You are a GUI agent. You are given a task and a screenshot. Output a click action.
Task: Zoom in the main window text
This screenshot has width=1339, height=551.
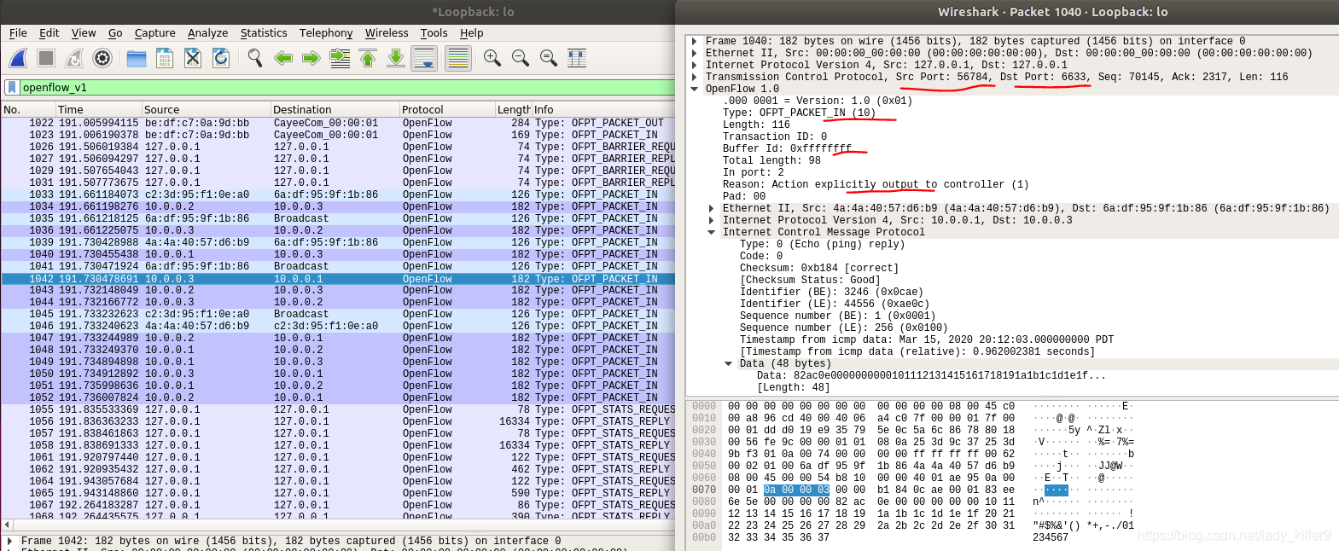click(492, 58)
